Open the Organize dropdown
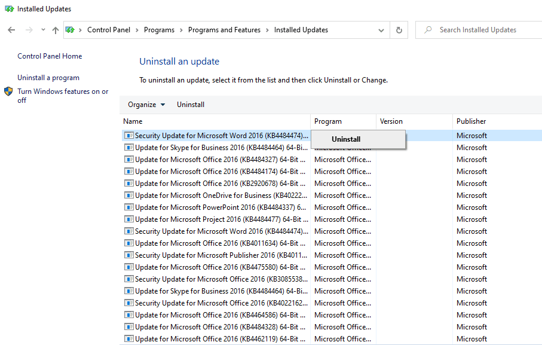 (x=146, y=104)
